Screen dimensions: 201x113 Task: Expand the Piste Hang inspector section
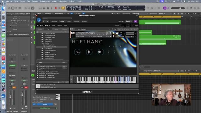point(8,35)
